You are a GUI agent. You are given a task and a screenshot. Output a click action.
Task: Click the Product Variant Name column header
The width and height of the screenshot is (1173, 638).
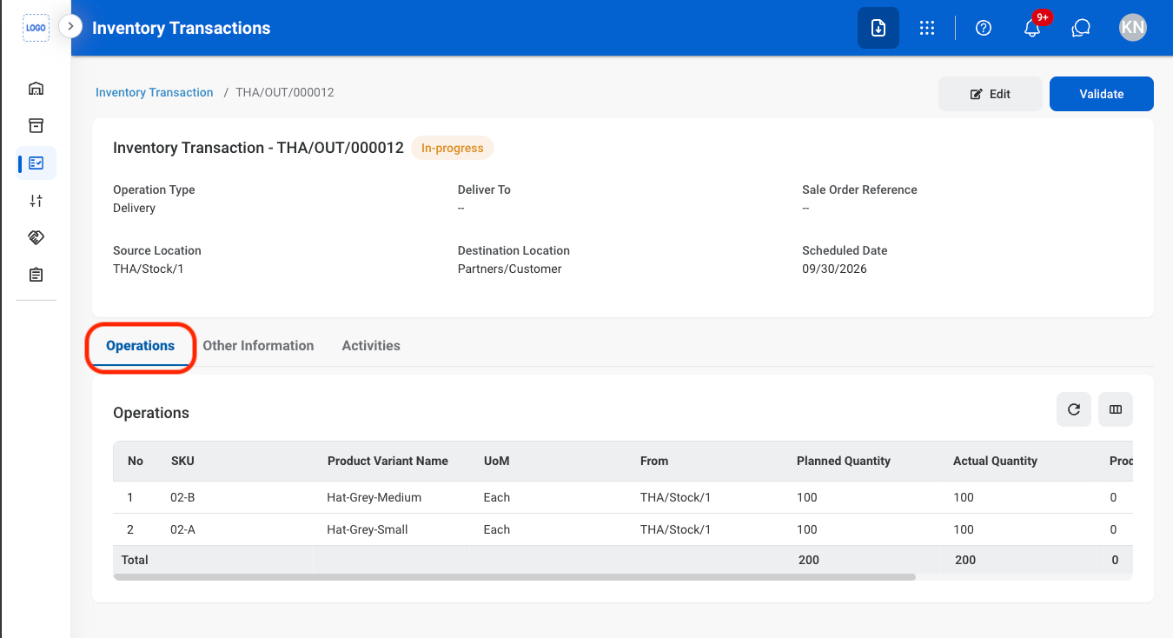point(388,461)
